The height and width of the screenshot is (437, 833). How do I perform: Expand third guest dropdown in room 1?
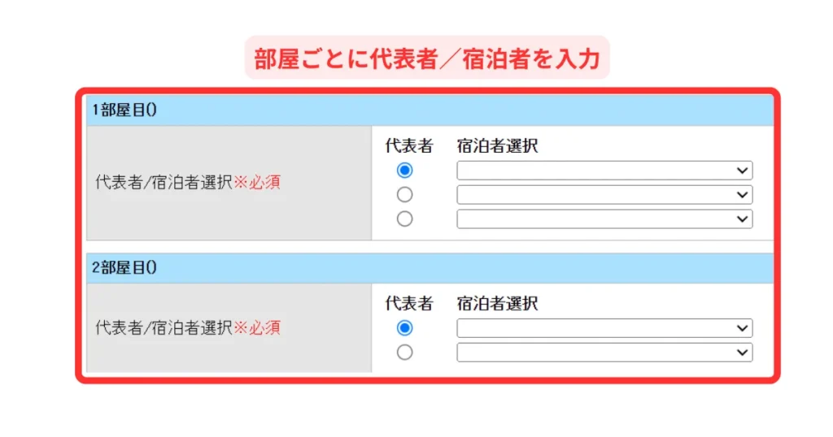click(604, 218)
